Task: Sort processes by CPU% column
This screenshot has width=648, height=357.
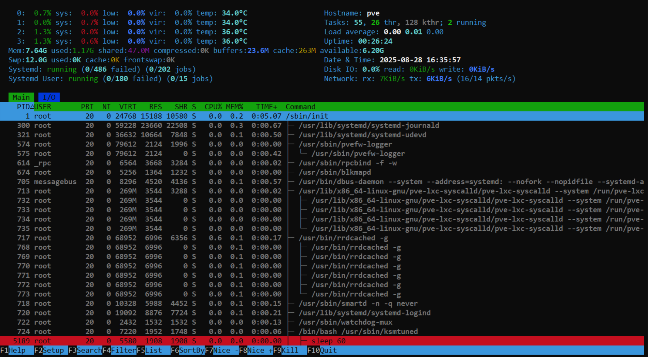Action: point(213,107)
